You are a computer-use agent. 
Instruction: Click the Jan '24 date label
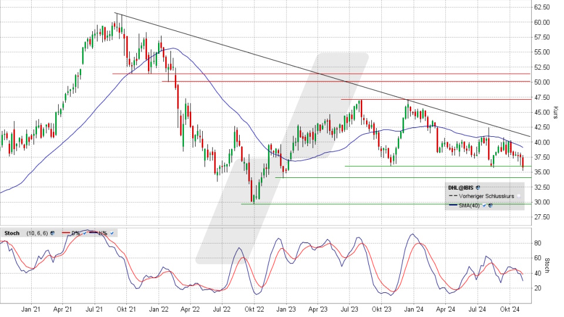[414, 309]
